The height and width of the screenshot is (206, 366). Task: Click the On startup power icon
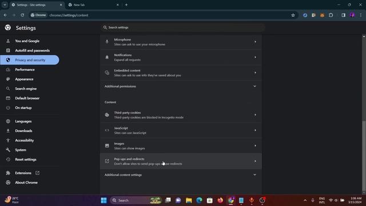point(8,108)
